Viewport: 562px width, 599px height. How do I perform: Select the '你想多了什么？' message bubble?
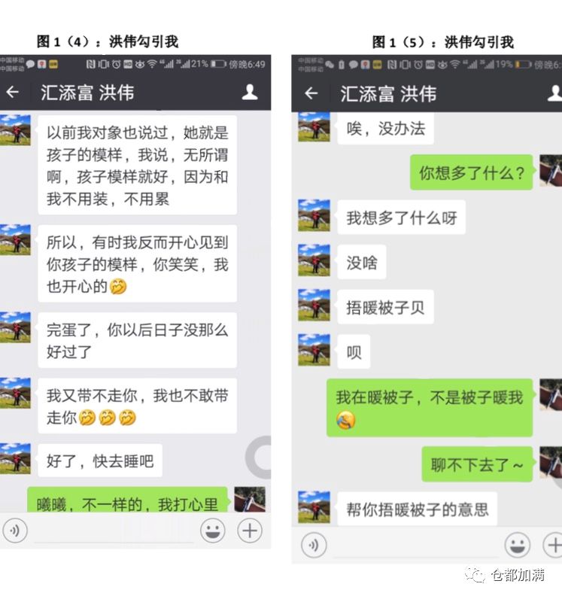coord(471,172)
